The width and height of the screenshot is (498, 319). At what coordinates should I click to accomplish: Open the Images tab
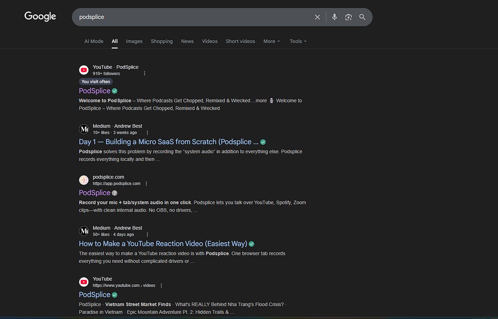pos(134,41)
